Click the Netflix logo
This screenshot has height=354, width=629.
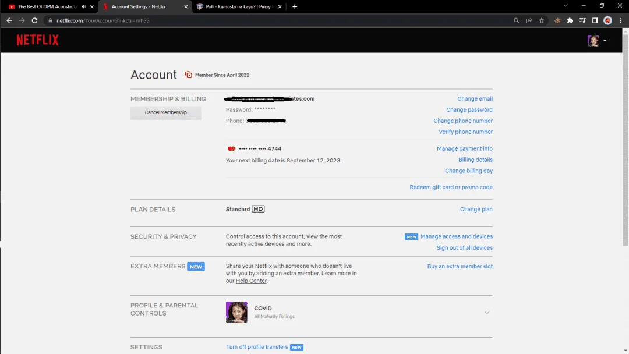pyautogui.click(x=37, y=40)
